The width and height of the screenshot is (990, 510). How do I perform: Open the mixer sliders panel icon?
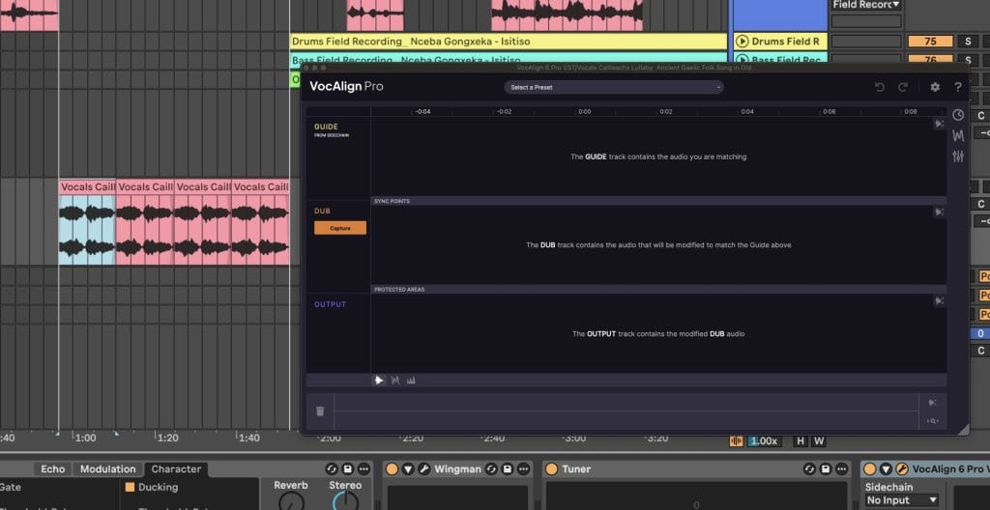tap(958, 156)
